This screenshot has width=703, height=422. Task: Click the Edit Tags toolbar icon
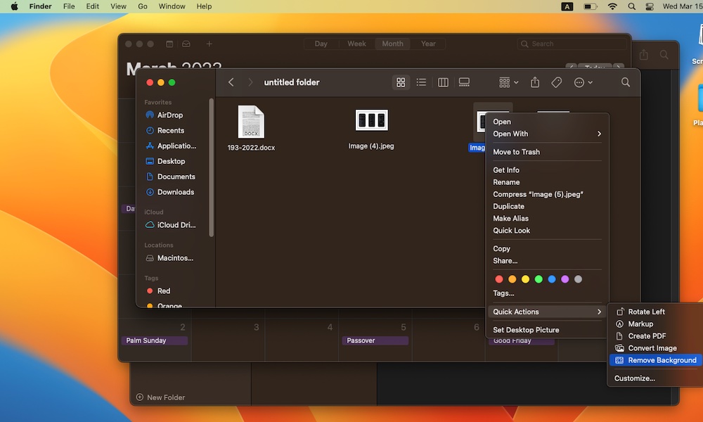pyautogui.click(x=556, y=82)
